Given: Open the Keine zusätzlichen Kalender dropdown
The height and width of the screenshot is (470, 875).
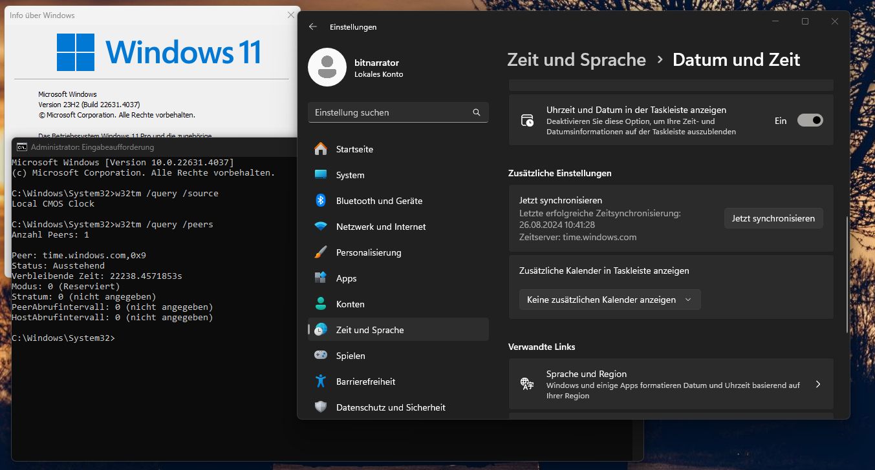Looking at the screenshot, I should (x=610, y=300).
